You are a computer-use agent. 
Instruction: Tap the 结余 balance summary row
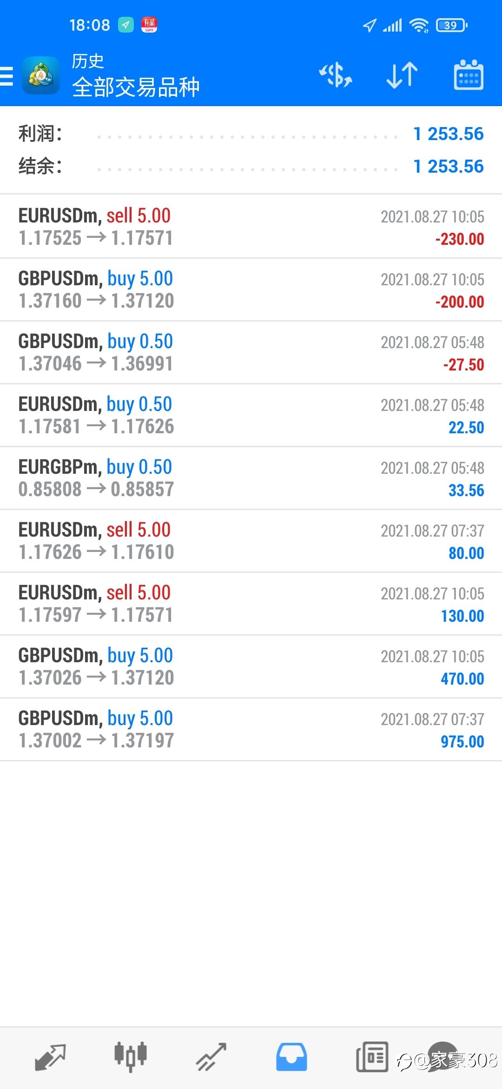coord(251,166)
